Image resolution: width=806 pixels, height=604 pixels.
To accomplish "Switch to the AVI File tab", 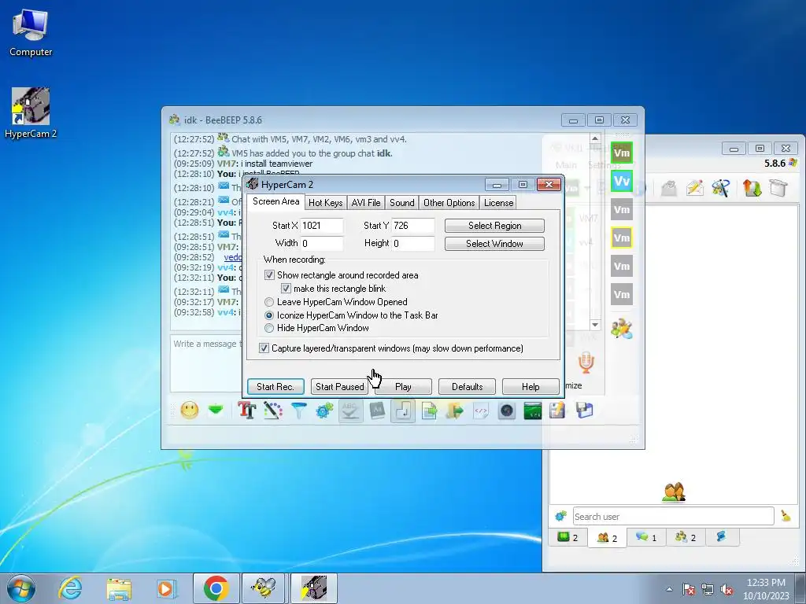I will [366, 202].
